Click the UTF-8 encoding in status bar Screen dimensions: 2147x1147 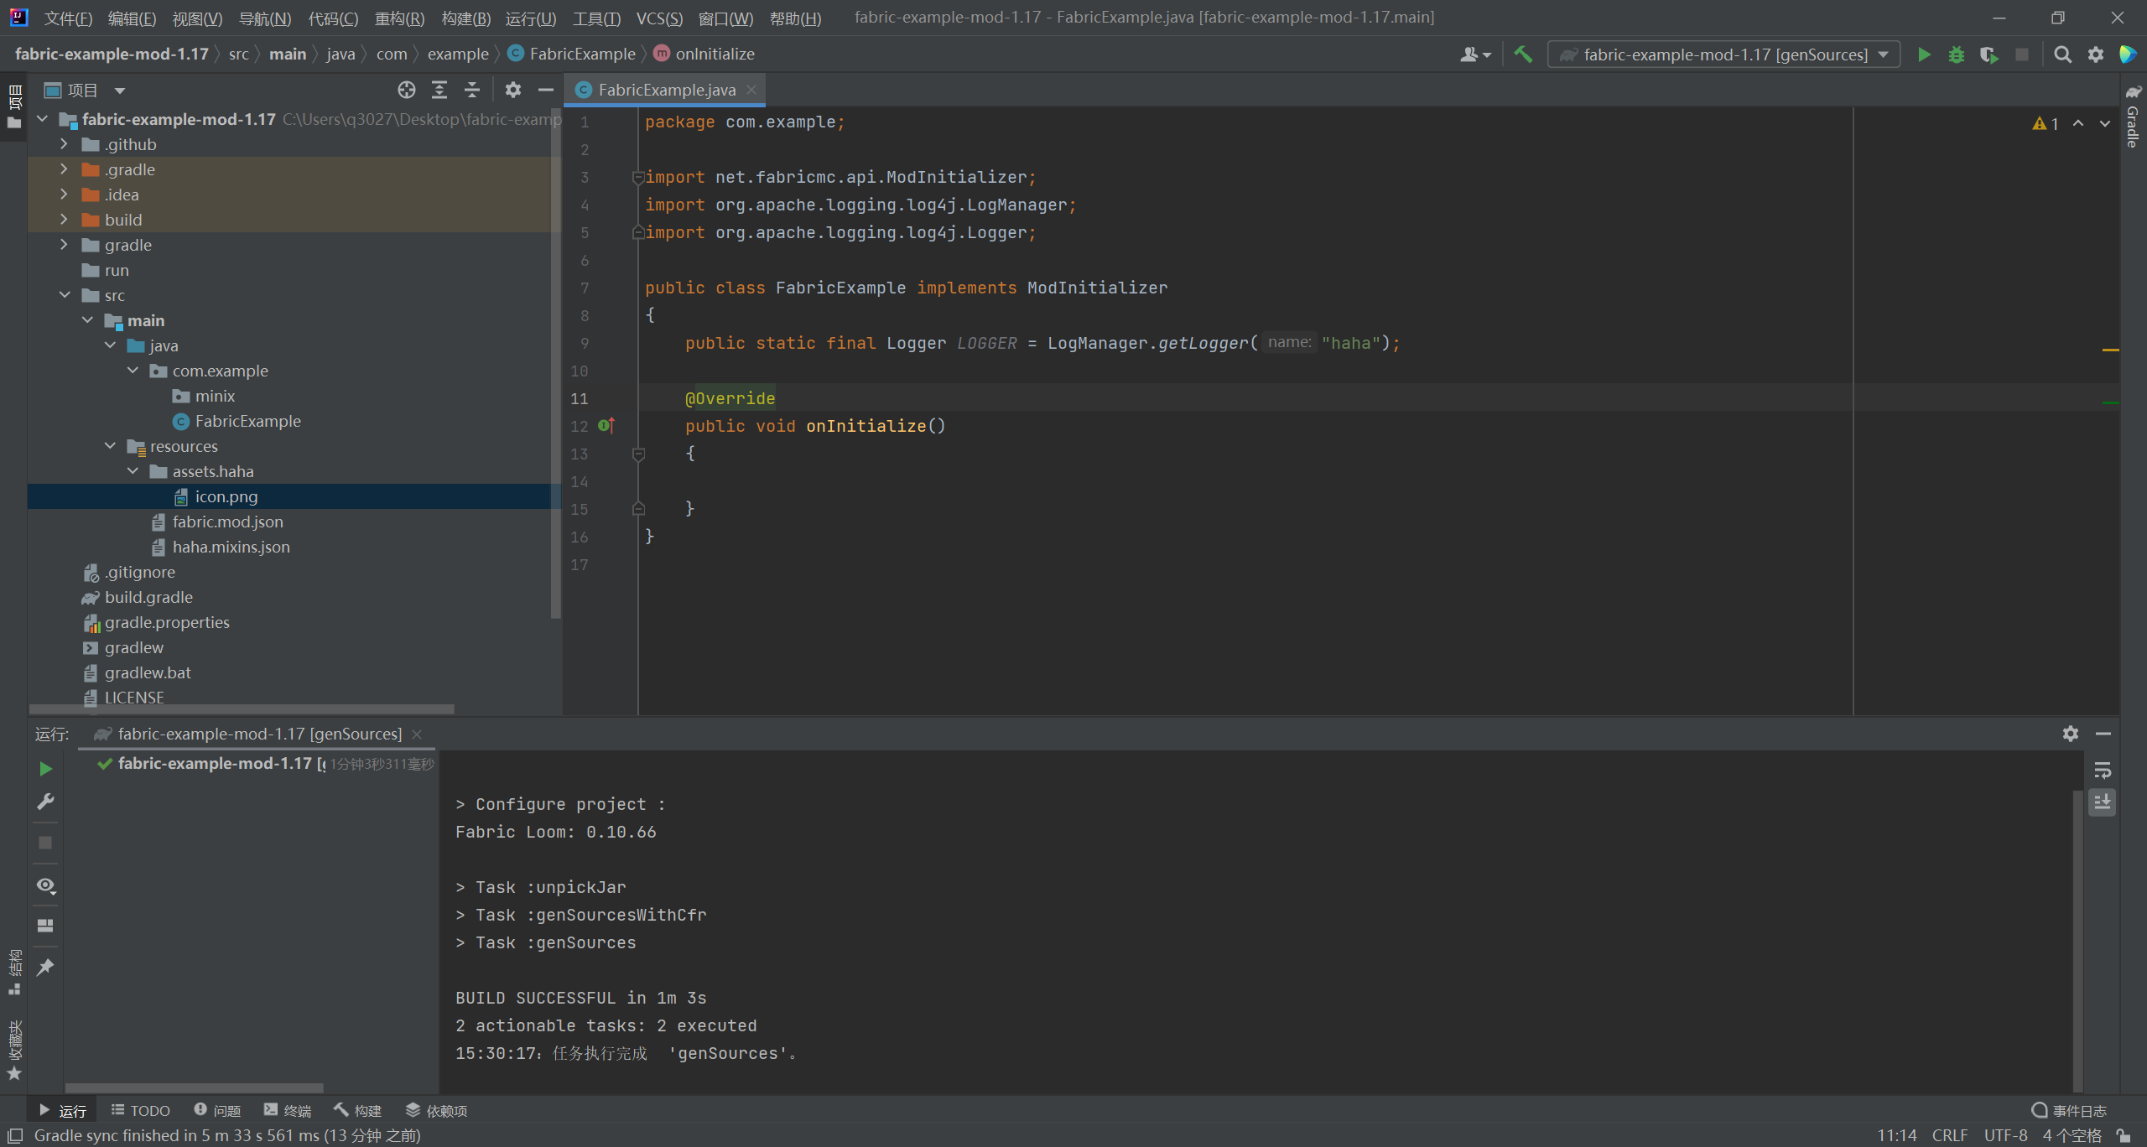2005,1135
